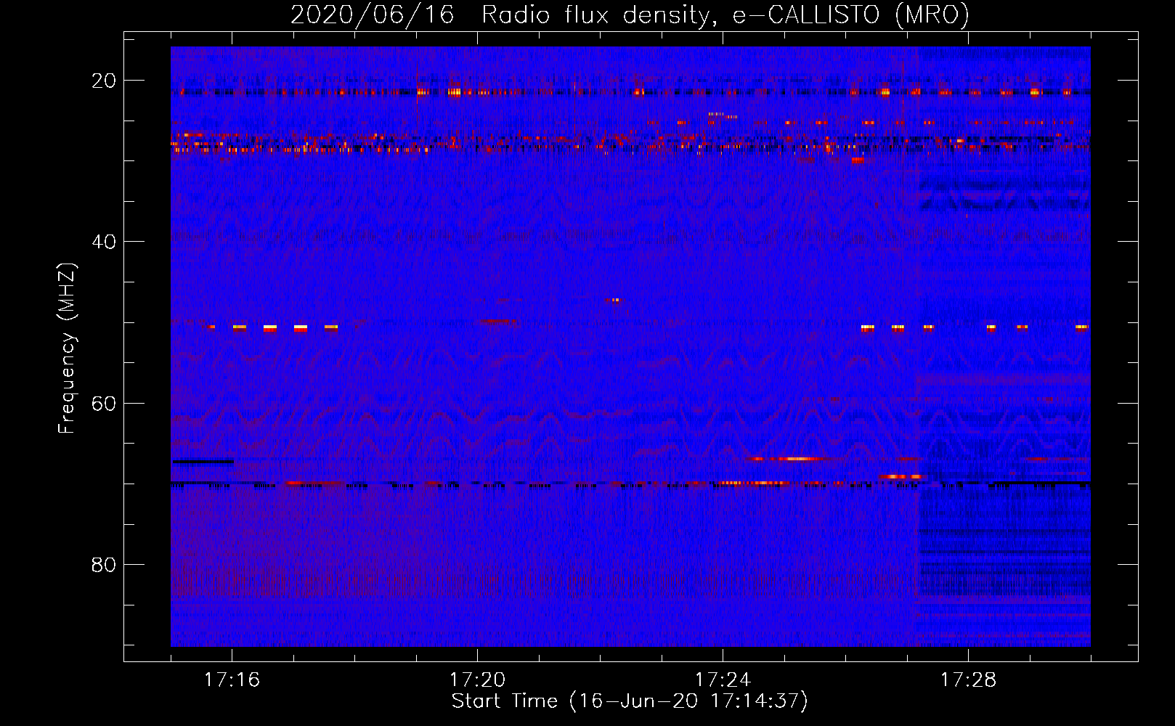Viewport: 1175px width, 726px height.
Task: Click the 'Start Time (16-Jun-20 17:14:37)' axis label
Action: pos(630,701)
